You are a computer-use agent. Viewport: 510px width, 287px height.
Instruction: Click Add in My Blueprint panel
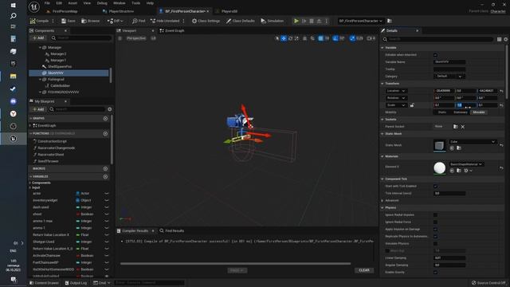38,109
